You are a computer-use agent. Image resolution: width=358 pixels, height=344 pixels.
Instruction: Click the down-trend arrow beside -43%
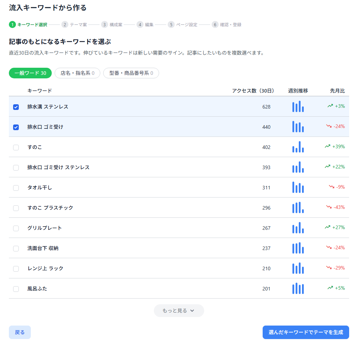[329, 207]
